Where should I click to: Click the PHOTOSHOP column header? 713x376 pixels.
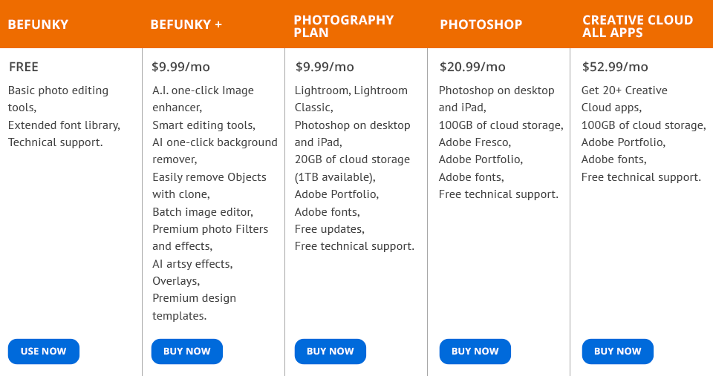(x=481, y=24)
